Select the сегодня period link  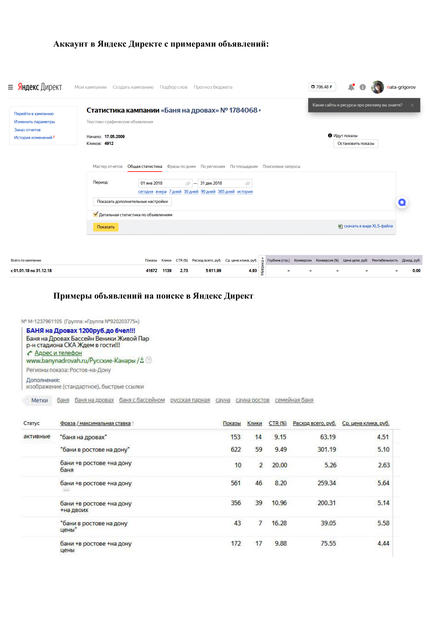pyautogui.click(x=146, y=192)
